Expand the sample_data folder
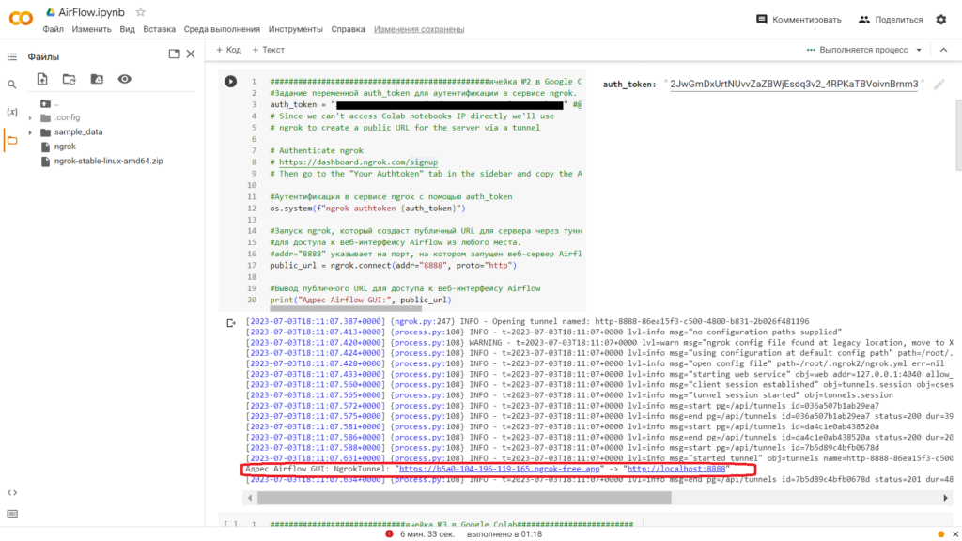962x541 pixels. tap(30, 132)
